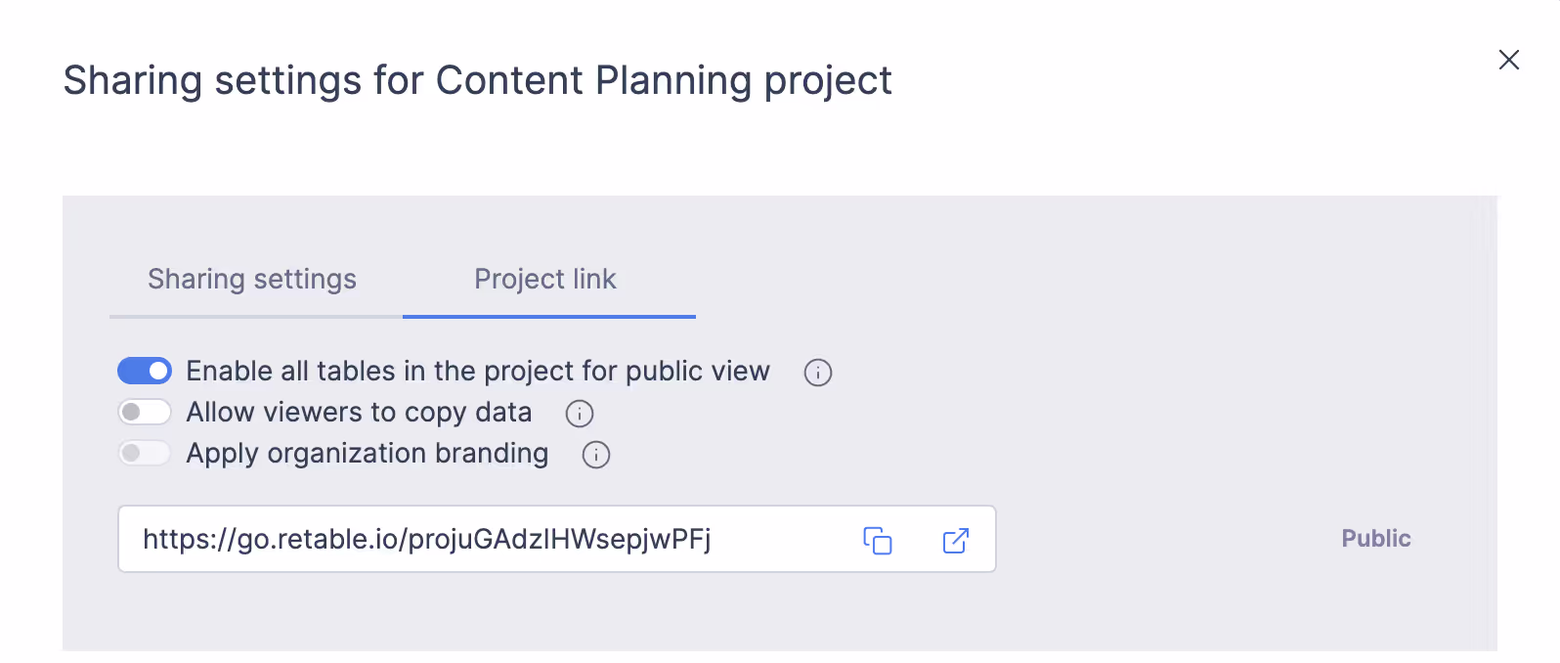Copy the project link with the copy icon

[878, 540]
